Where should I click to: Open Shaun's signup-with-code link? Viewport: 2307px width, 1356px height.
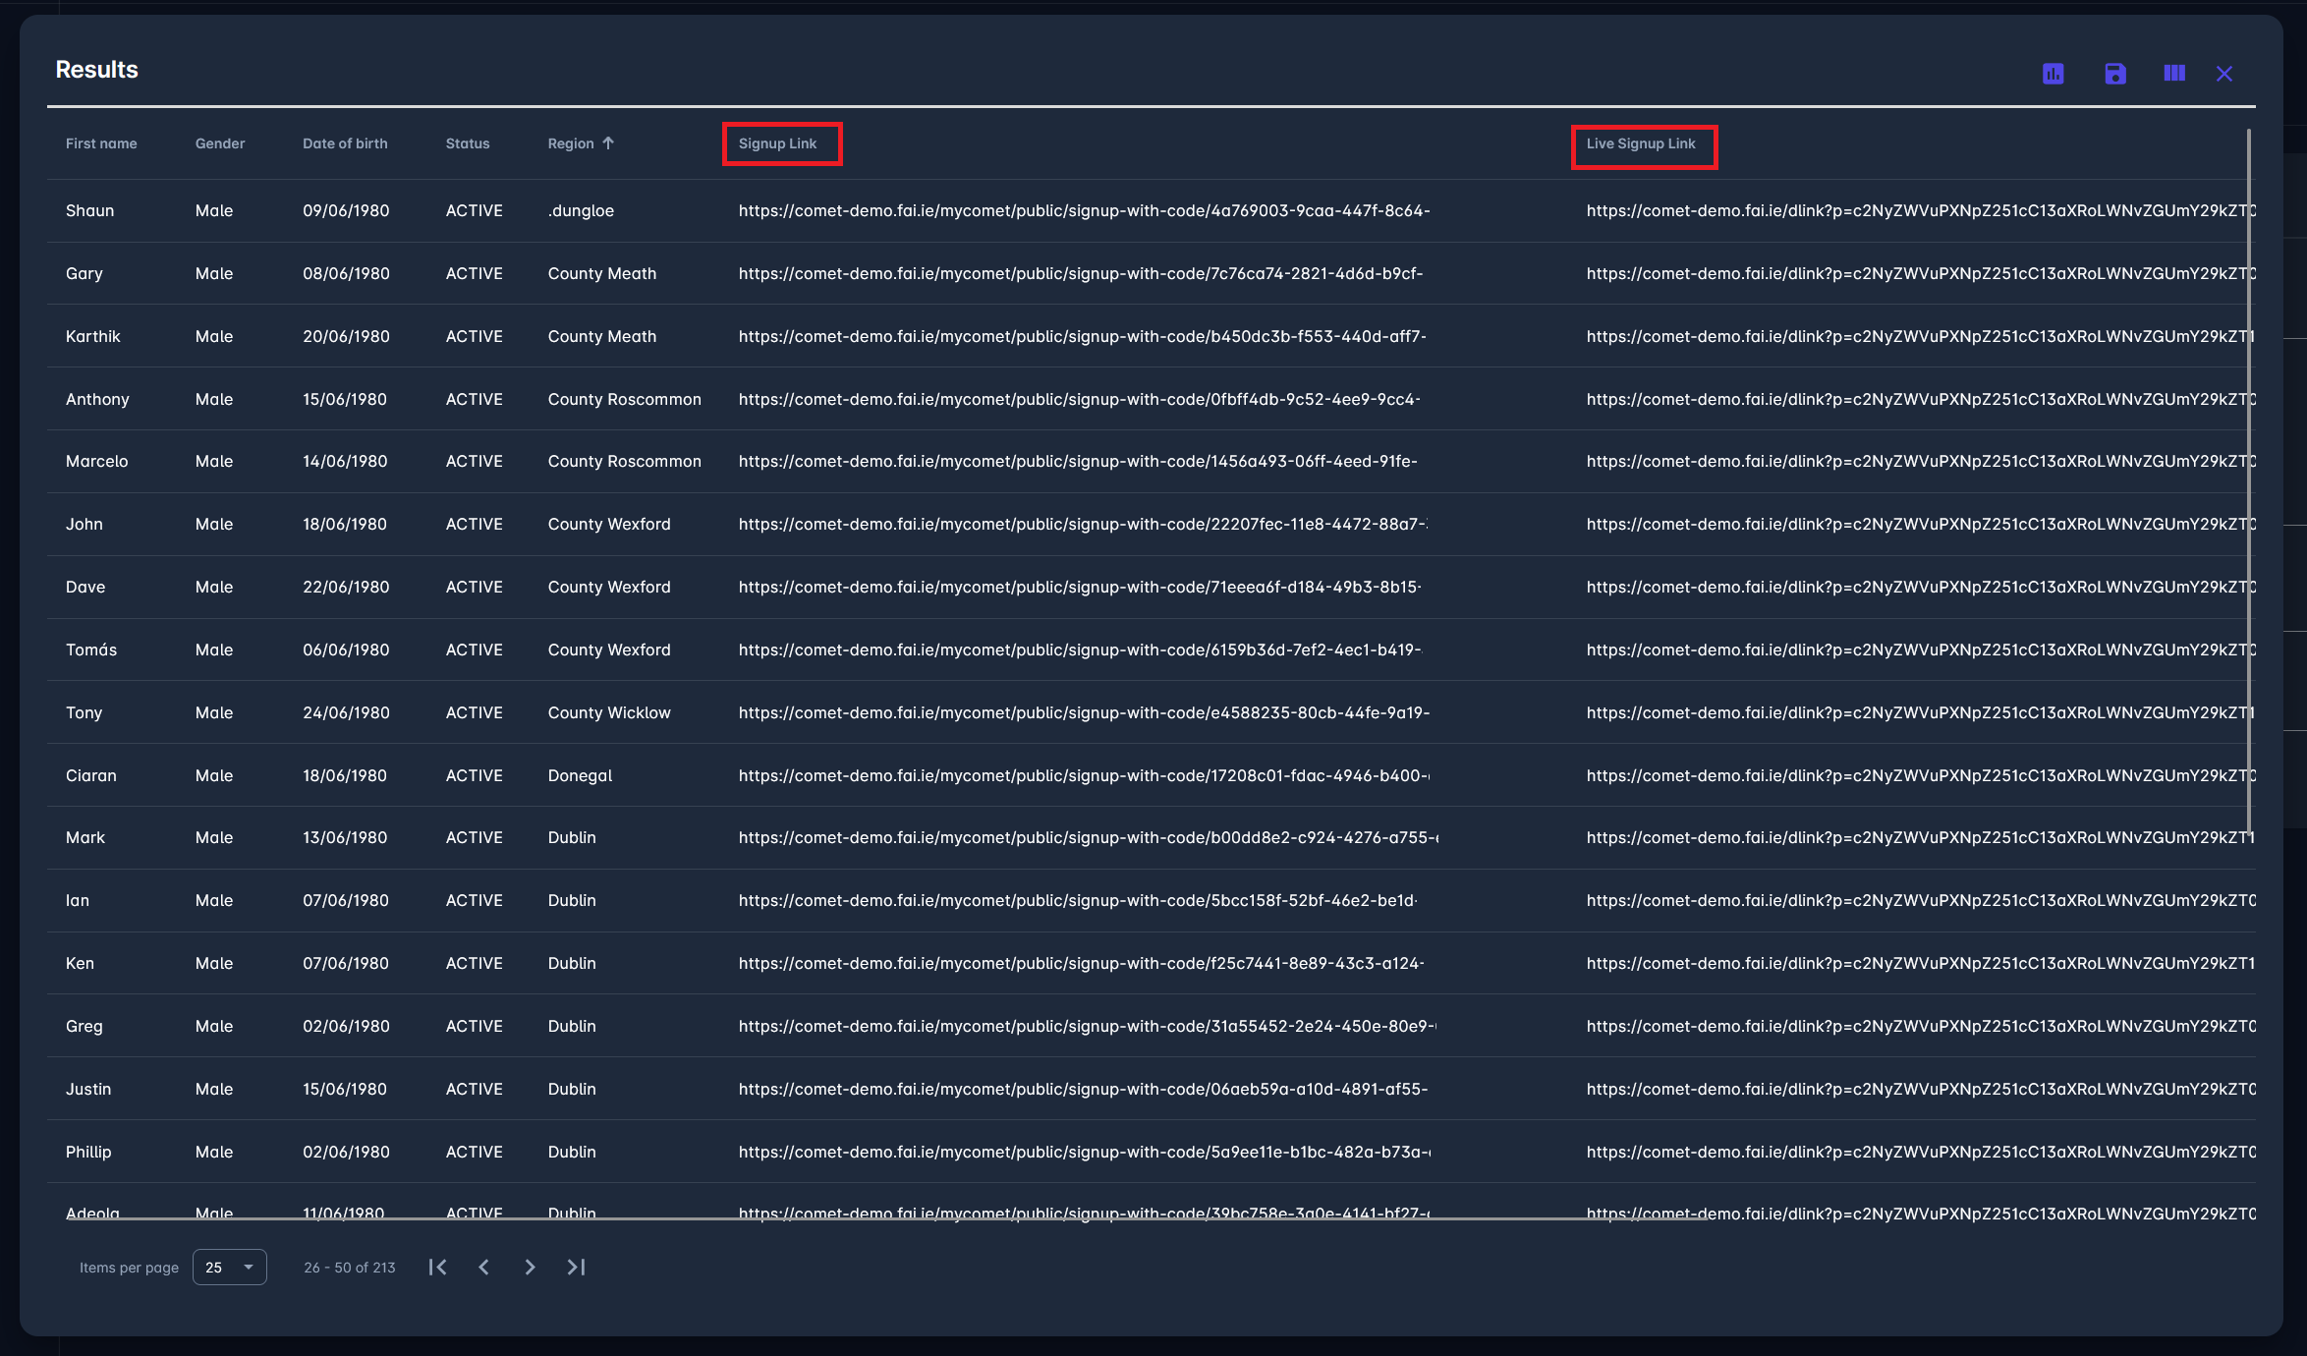[x=1084, y=211]
